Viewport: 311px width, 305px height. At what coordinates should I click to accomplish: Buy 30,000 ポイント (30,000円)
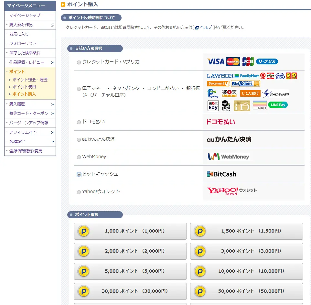(x=130, y=291)
